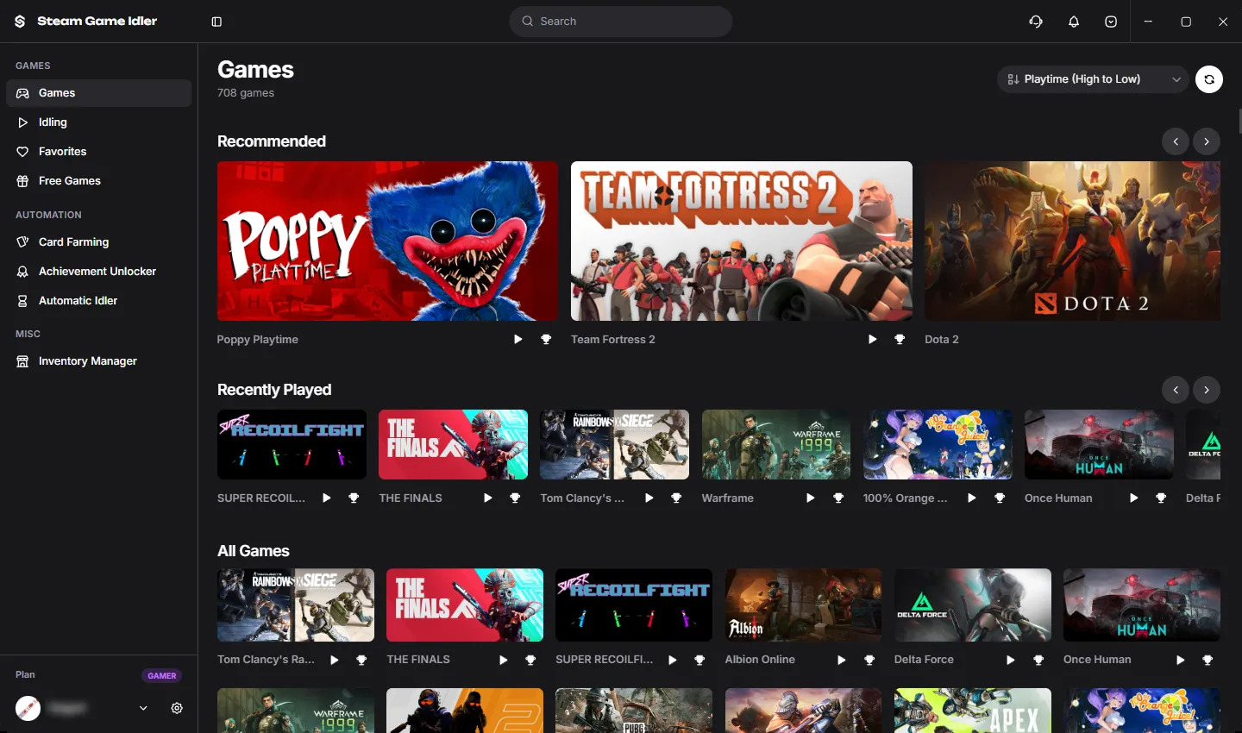Open the Team Fortress 2 banner
The height and width of the screenshot is (733, 1242).
point(742,241)
